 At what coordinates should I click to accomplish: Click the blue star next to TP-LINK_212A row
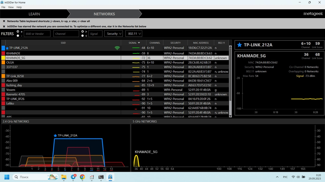click(7, 48)
